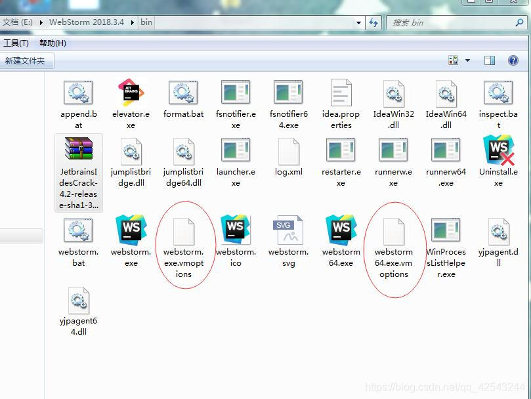Click the bin breadcrumb segment

click(x=146, y=22)
